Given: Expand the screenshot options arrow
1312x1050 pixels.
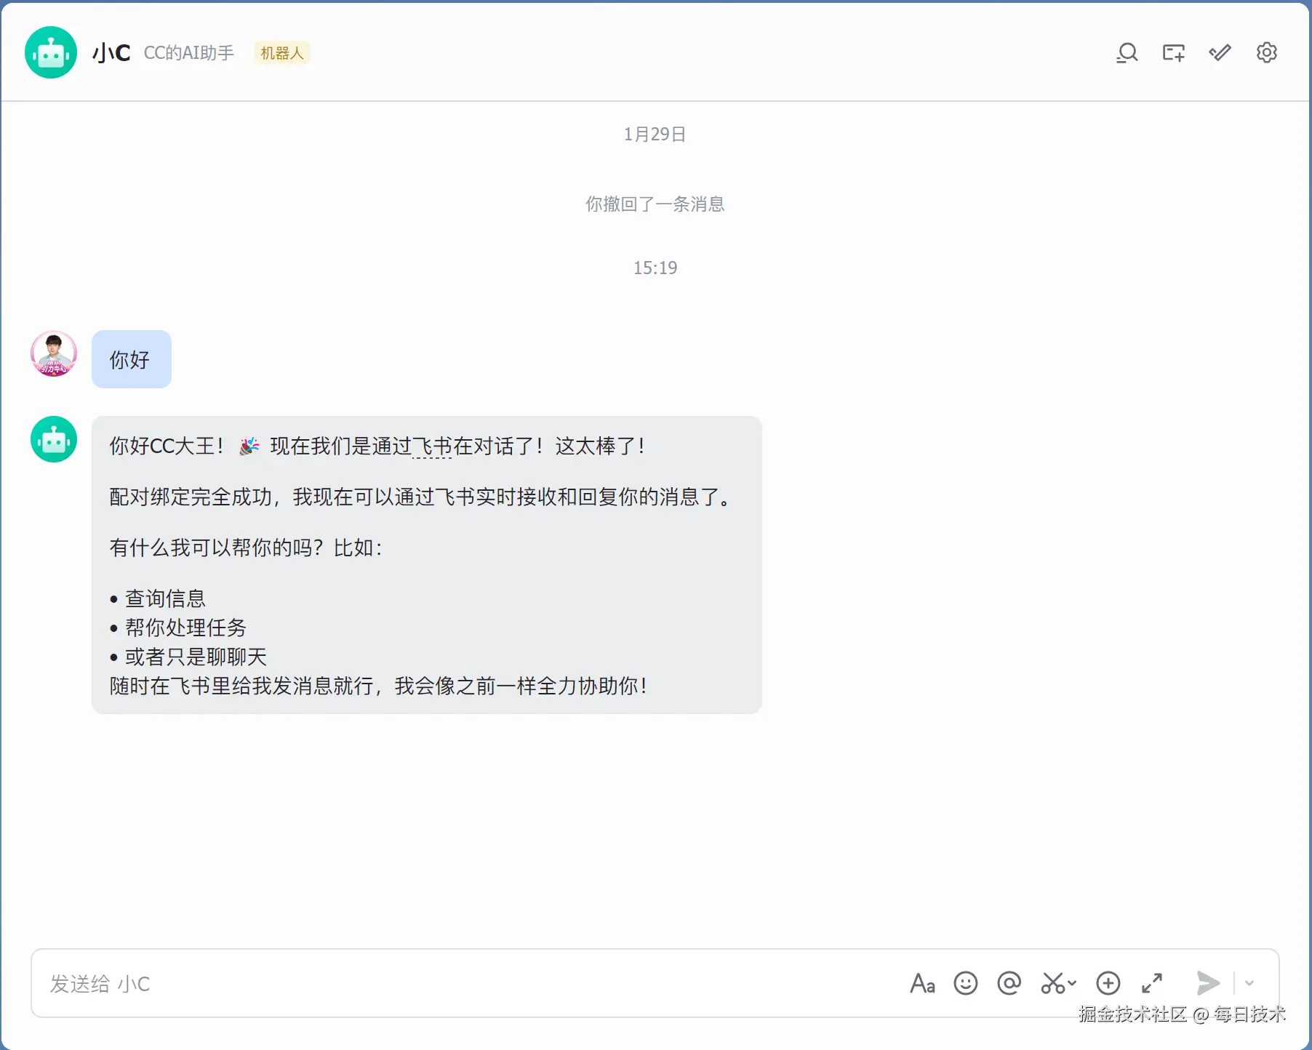Looking at the screenshot, I should (x=1072, y=983).
